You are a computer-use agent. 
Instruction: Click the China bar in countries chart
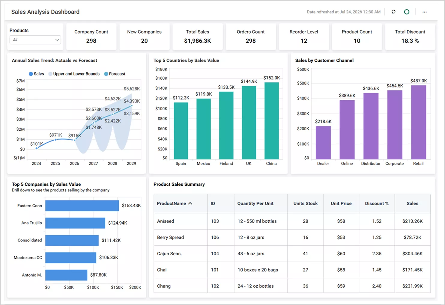271,121
